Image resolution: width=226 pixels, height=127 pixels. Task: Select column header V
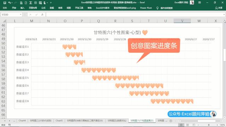click(x=182, y=21)
